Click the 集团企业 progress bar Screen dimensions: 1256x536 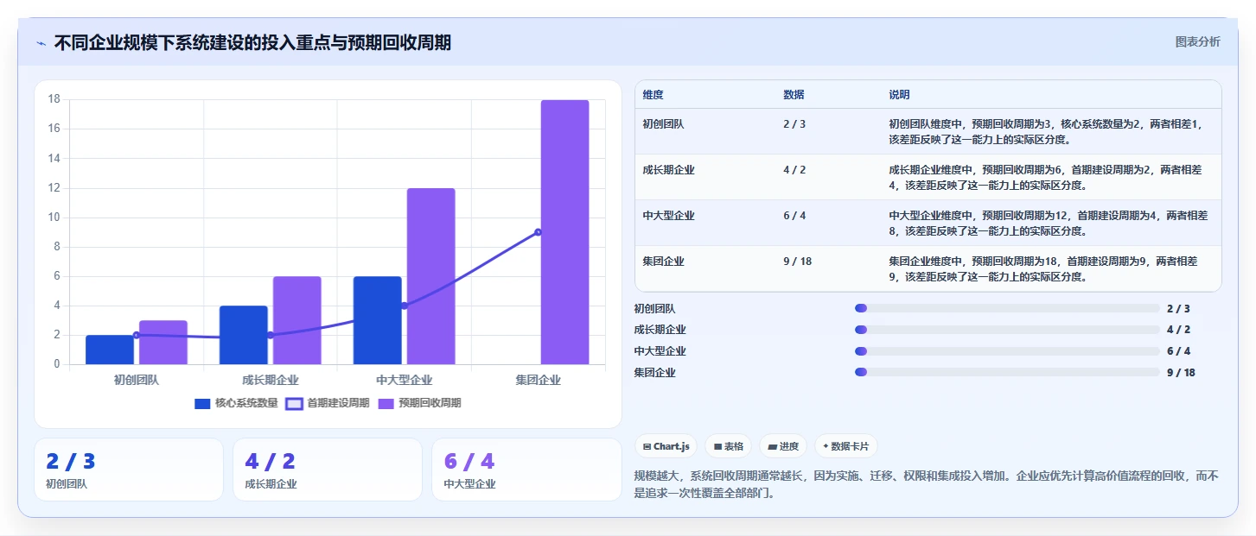pyautogui.click(x=1007, y=373)
